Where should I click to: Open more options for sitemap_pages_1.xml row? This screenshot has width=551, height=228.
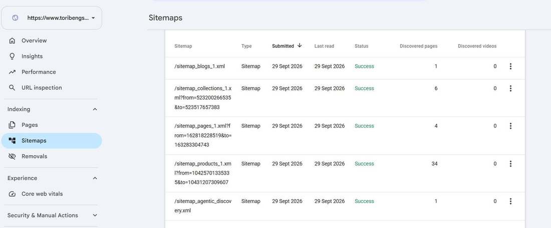point(510,126)
